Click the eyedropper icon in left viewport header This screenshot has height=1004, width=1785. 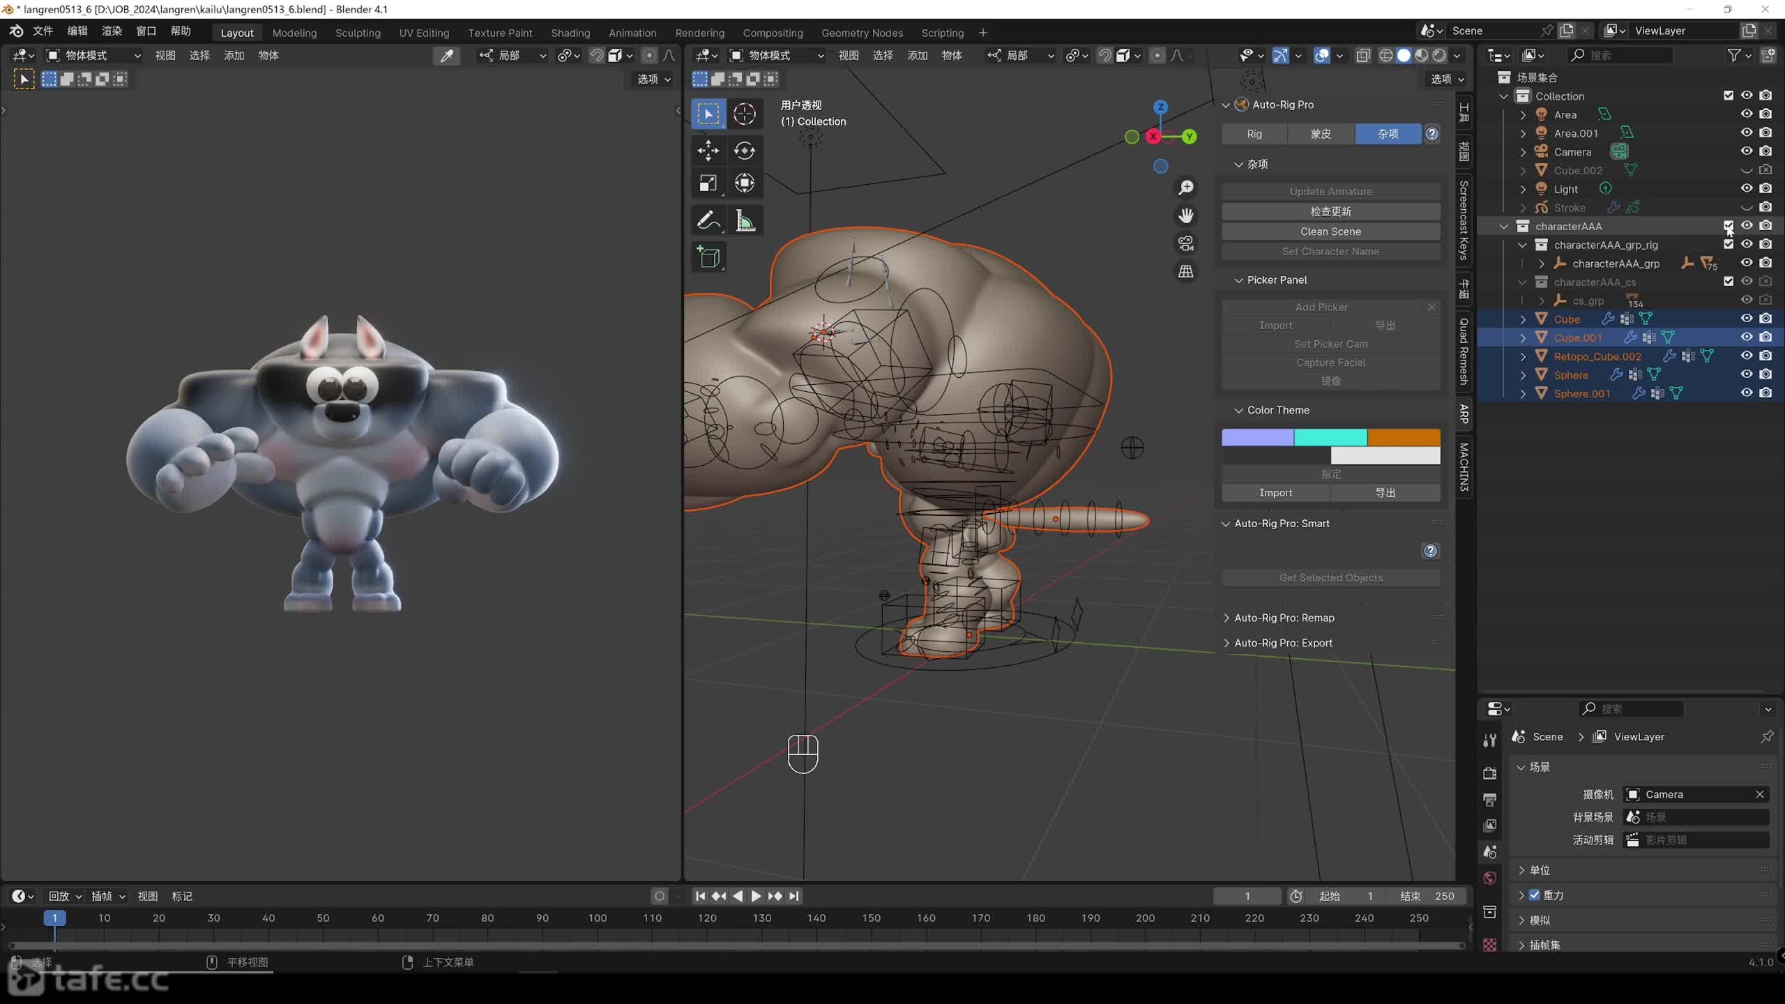(446, 56)
